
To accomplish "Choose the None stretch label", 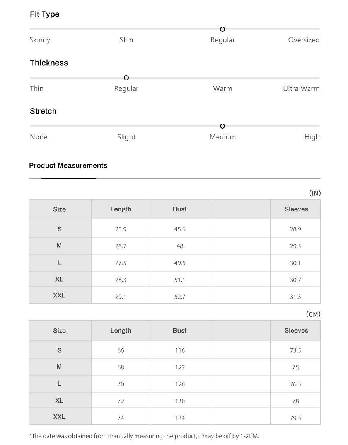I will 39,137.
